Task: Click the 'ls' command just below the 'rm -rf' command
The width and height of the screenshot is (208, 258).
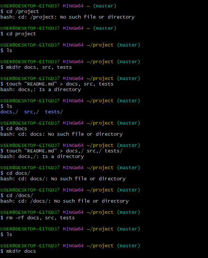Action: (x=6, y=235)
